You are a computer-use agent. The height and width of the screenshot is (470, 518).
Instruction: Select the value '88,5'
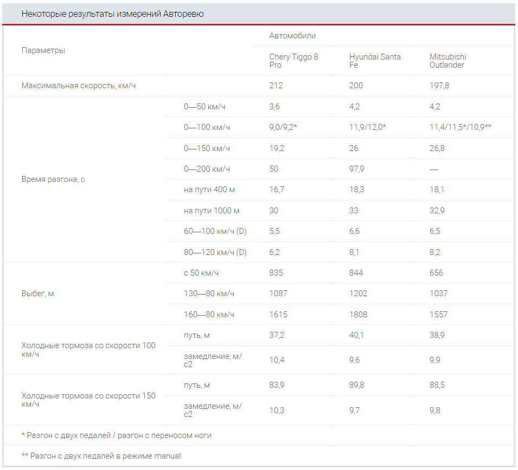[x=437, y=385]
